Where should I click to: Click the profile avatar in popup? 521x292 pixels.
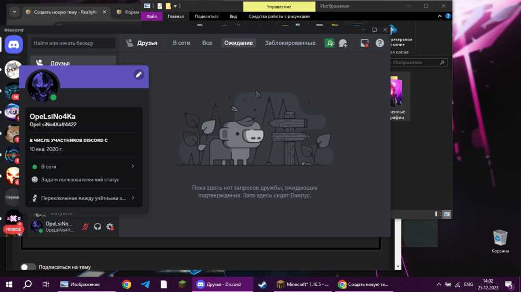coord(43,86)
